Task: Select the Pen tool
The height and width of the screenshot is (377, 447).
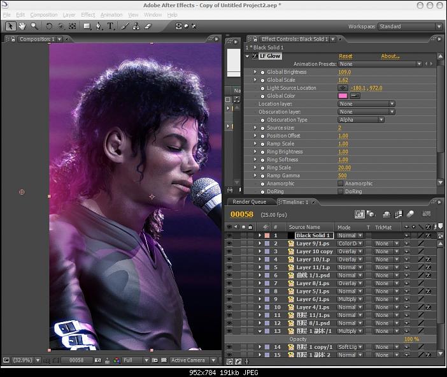Action: pyautogui.click(x=99, y=26)
